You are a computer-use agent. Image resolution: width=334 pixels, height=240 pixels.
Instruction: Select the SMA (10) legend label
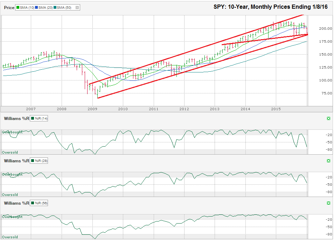click(x=27, y=8)
